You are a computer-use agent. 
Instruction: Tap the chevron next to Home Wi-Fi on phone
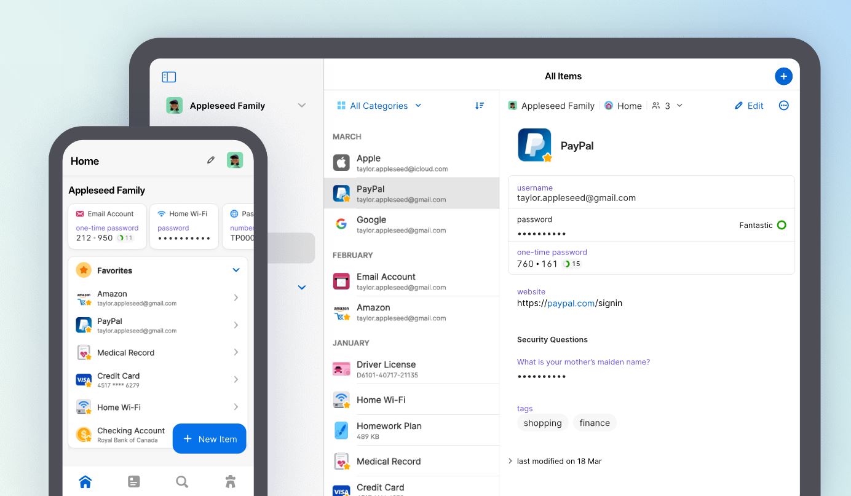coord(236,407)
